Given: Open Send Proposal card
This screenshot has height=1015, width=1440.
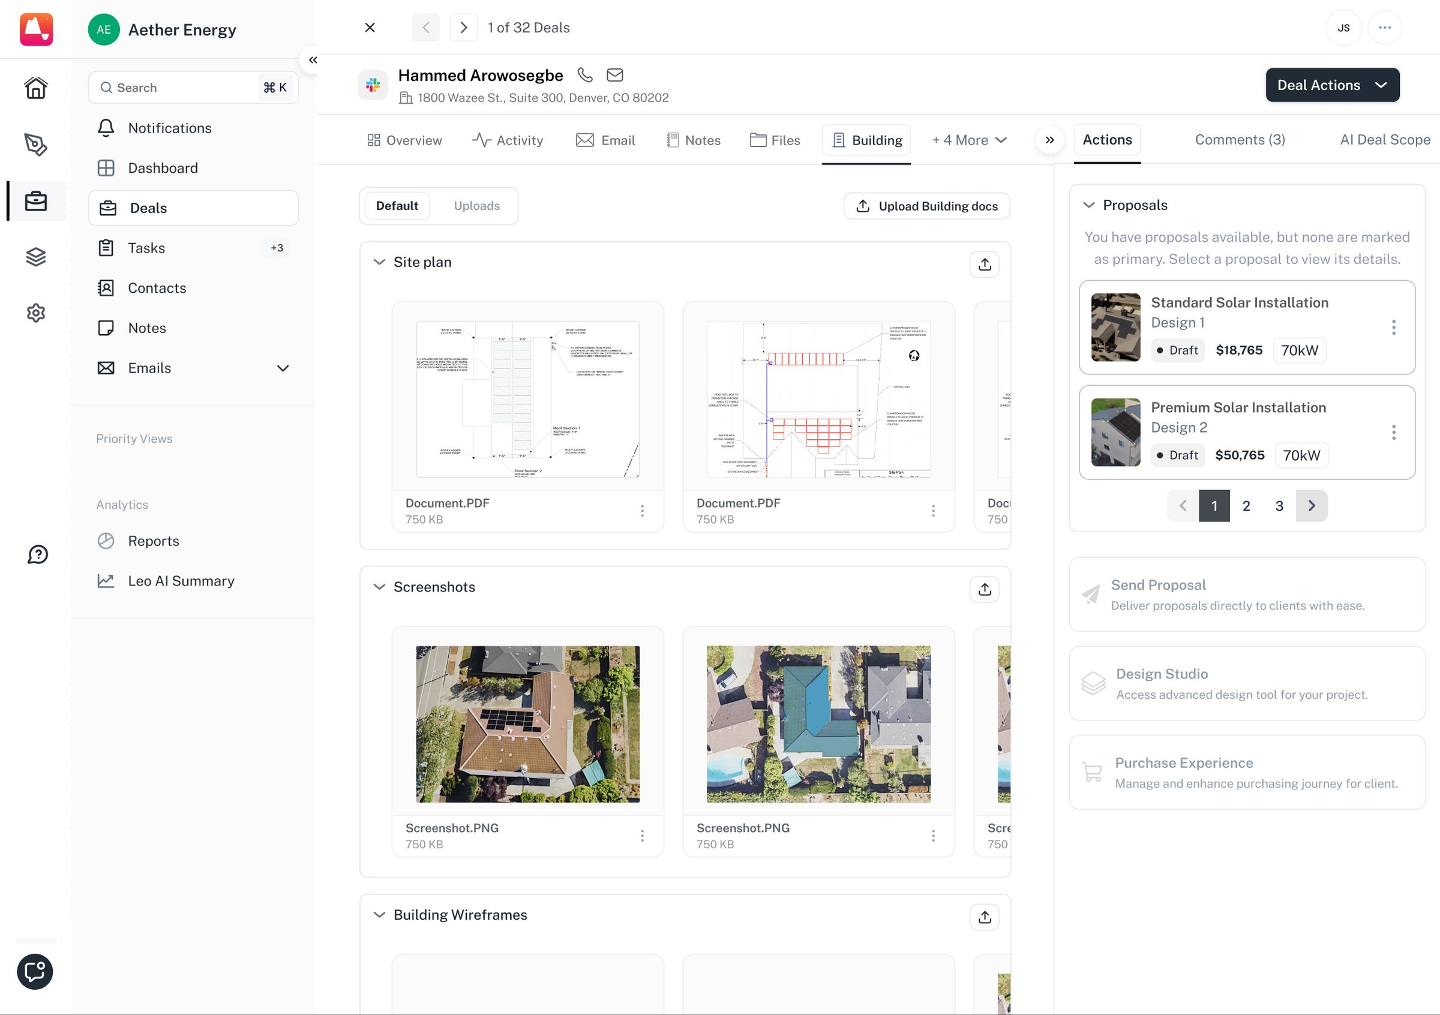Looking at the screenshot, I should point(1247,594).
